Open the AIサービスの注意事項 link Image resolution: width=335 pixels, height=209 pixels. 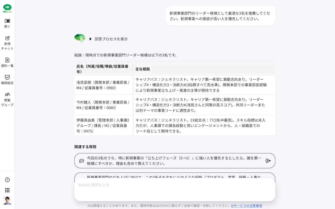[246, 206]
